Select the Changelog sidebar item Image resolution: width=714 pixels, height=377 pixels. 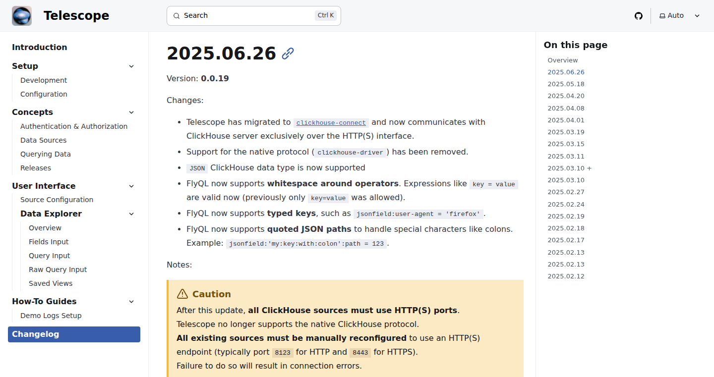click(x=74, y=334)
